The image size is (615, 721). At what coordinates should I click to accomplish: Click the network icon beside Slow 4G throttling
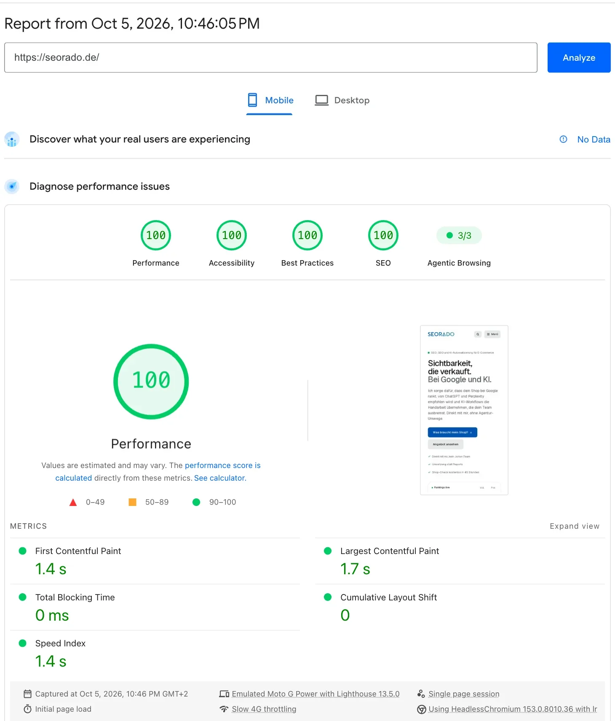(224, 709)
